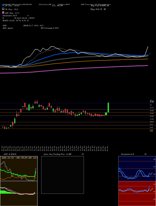The height and width of the screenshot is (206, 156).
Task: Click the 'Stochastics & RSI' panel title
Action: 134,154
